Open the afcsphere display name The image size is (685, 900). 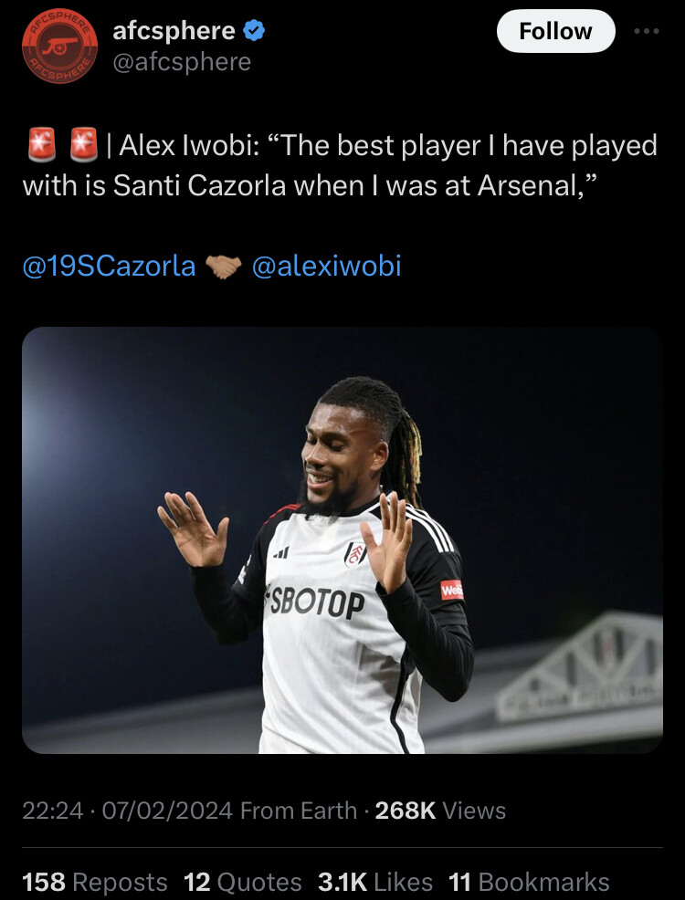[x=174, y=30]
